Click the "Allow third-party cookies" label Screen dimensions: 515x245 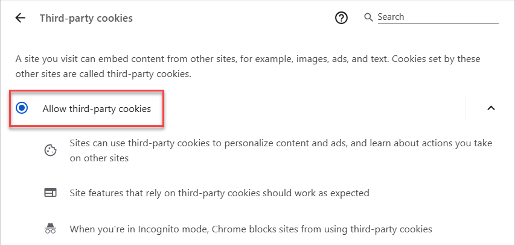97,109
